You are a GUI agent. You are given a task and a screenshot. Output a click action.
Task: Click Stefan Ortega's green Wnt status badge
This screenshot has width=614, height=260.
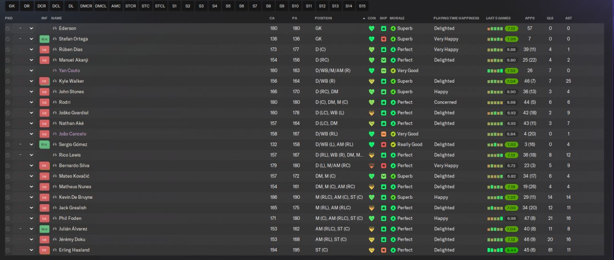tap(45, 39)
